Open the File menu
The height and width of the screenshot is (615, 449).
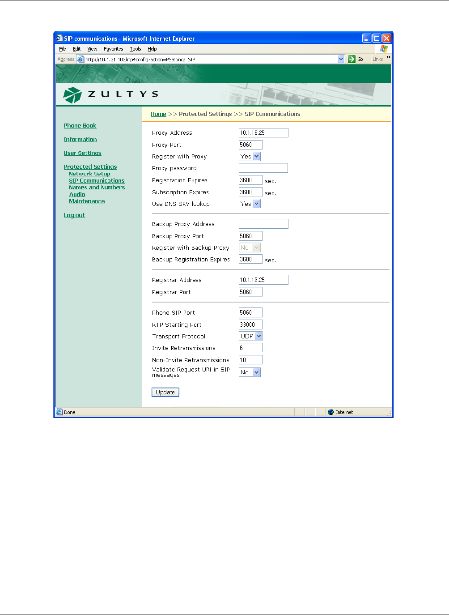coord(63,49)
